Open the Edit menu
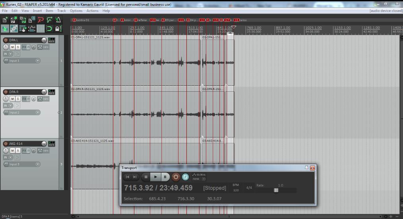Screen dimensions: 403x219 pyautogui.click(x=14, y=11)
